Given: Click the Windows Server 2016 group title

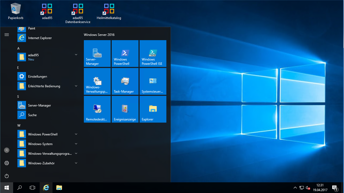Looking at the screenshot, I should (x=99, y=35).
